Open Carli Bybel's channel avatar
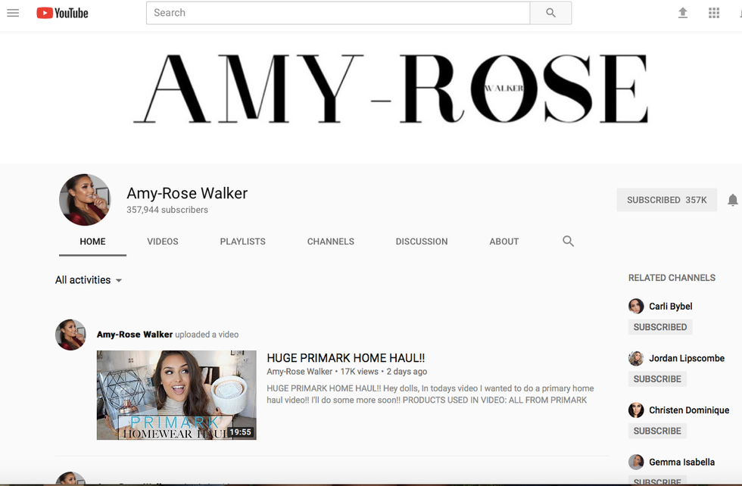The image size is (742, 486). pyautogui.click(x=636, y=307)
